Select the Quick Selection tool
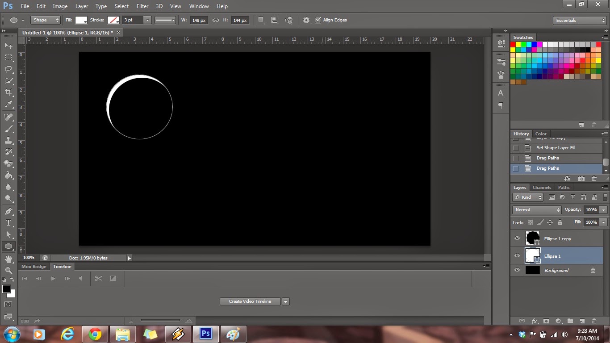The height and width of the screenshot is (343, 610). pyautogui.click(x=8, y=81)
